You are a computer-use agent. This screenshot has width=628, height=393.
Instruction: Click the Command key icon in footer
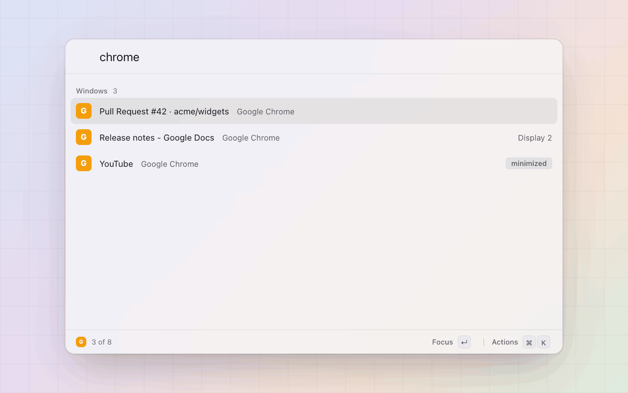[529, 342]
